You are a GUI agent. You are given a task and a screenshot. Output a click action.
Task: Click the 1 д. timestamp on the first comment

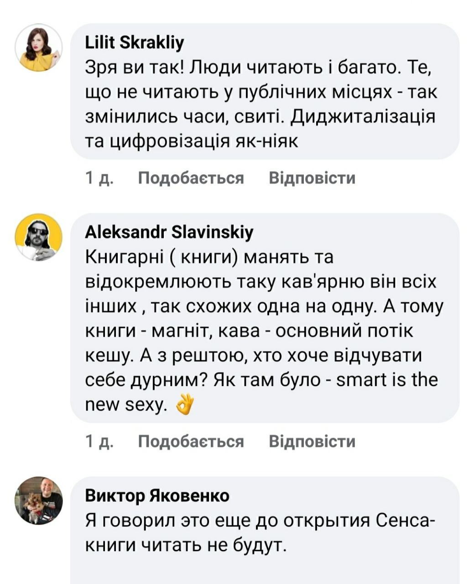98,178
